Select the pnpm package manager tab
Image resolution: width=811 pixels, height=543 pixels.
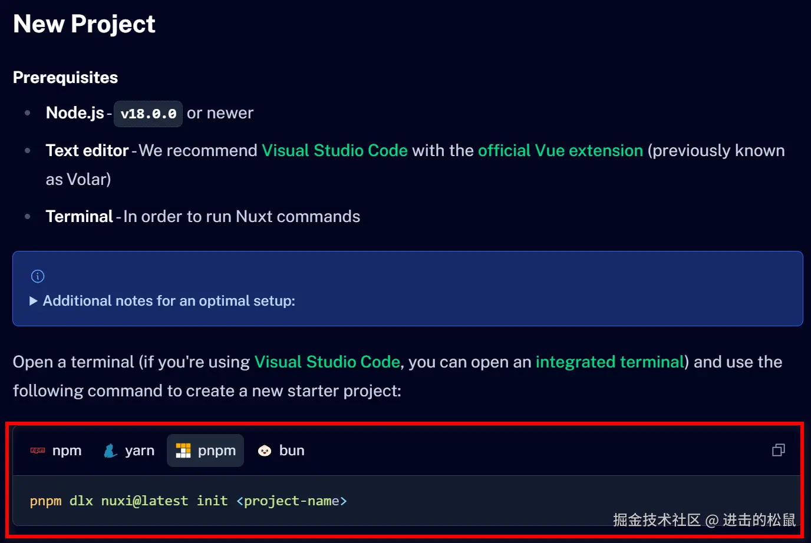(x=205, y=450)
